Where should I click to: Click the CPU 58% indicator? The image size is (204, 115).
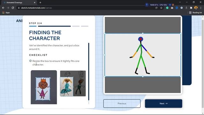[163, 5]
